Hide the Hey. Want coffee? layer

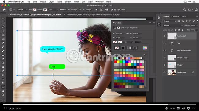[x=164, y=50]
